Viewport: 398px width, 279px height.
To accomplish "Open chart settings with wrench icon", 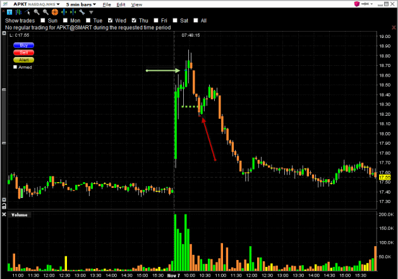I will pyautogui.click(x=81, y=12).
